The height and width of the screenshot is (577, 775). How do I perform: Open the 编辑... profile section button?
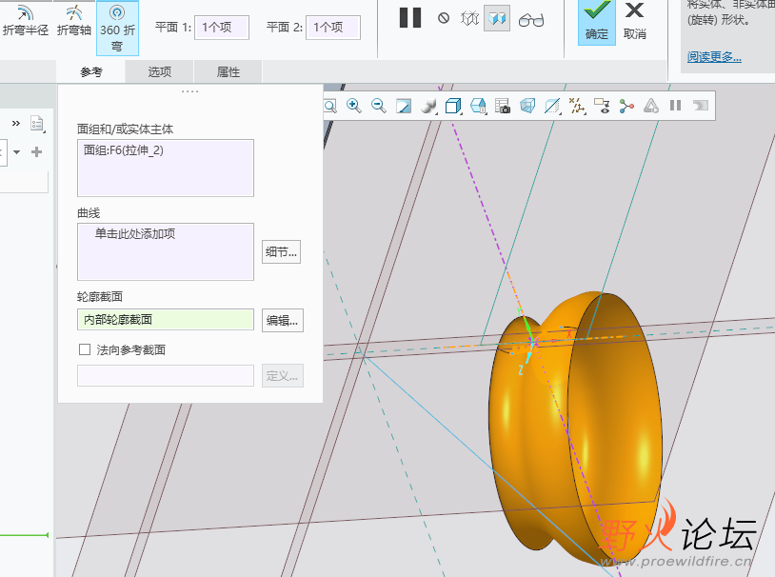282,320
